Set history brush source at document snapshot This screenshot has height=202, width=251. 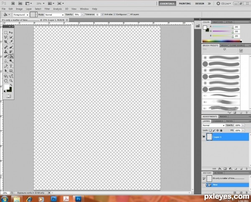tap(204, 178)
